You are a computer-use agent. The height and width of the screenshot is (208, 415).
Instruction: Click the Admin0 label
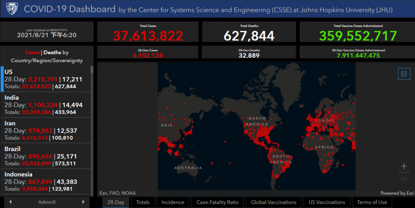47,202
